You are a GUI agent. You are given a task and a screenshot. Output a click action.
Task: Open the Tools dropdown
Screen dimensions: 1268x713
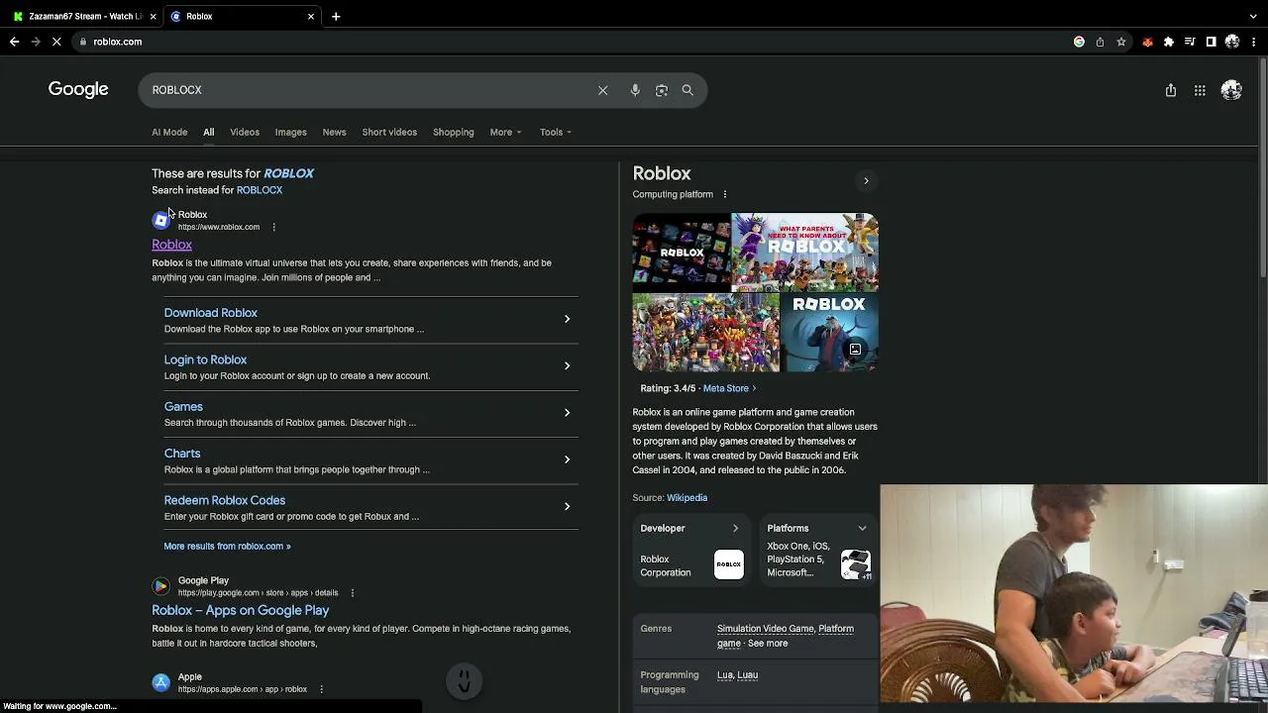pos(556,132)
